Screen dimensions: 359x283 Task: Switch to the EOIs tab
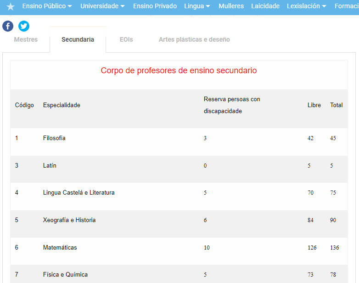126,39
